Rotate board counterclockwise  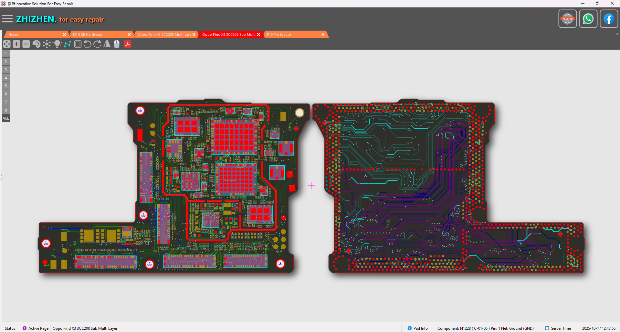click(88, 44)
